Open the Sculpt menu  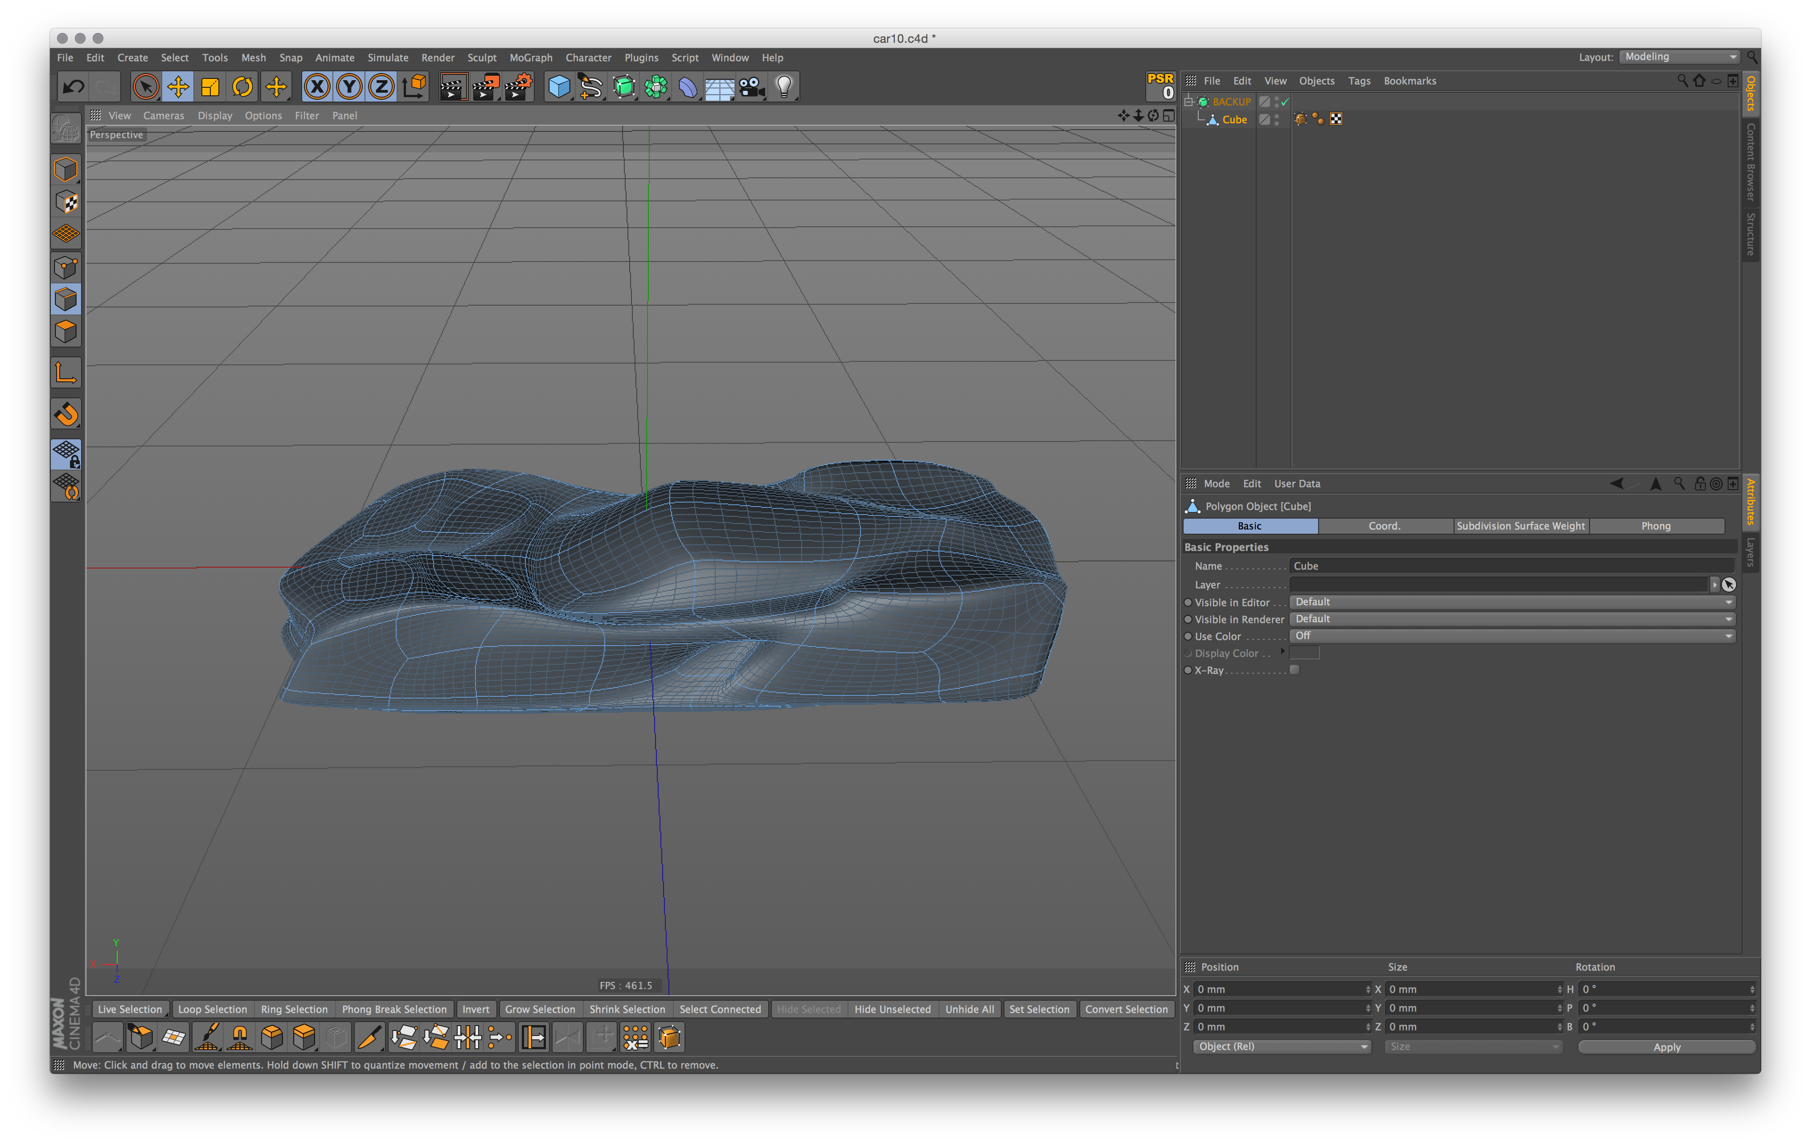tap(481, 58)
